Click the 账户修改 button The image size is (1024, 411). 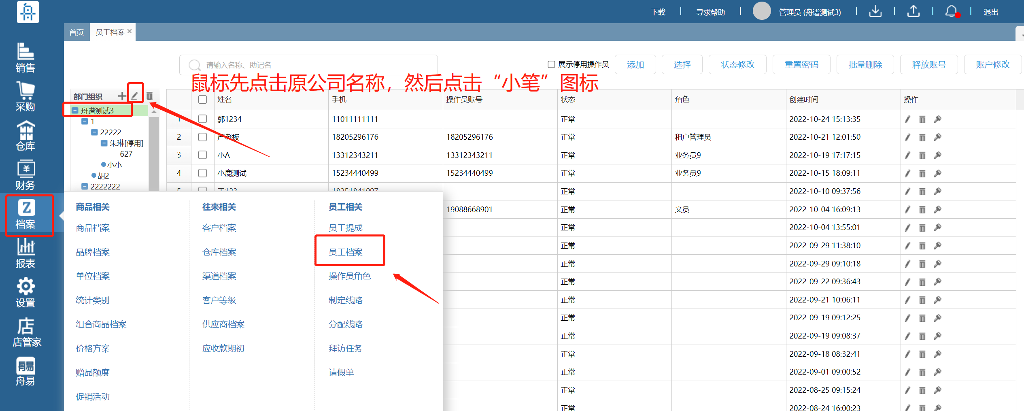tap(992, 64)
